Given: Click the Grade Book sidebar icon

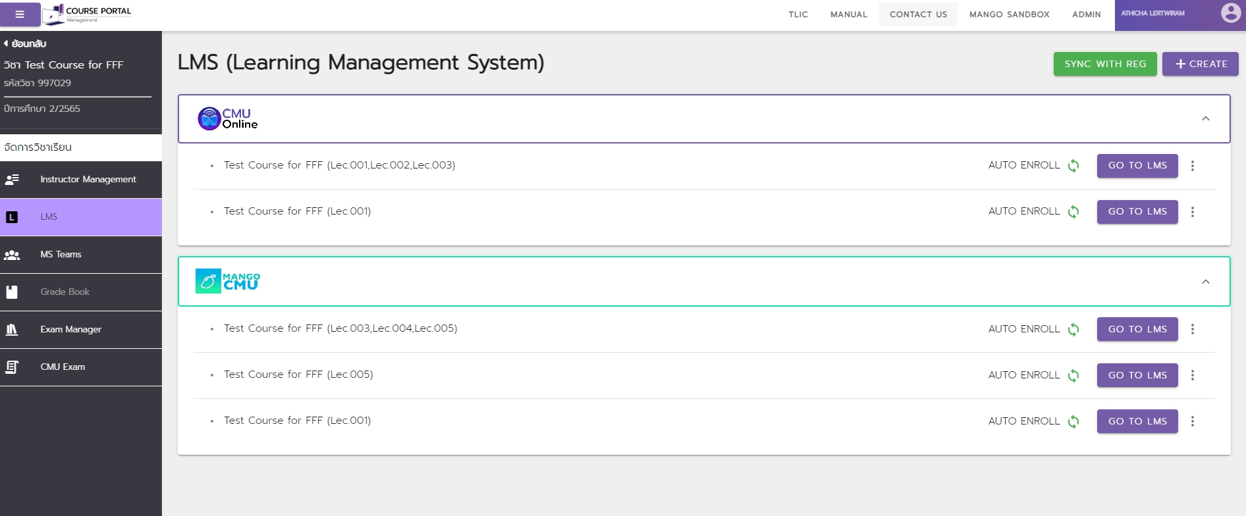Looking at the screenshot, I should pos(13,292).
